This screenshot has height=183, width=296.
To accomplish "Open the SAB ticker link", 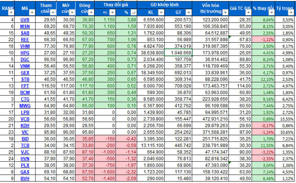I will coord(25,33).
